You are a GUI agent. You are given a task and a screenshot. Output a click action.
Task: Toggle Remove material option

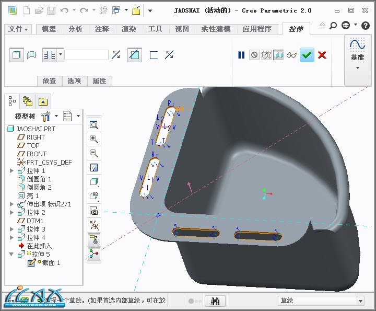(x=134, y=55)
